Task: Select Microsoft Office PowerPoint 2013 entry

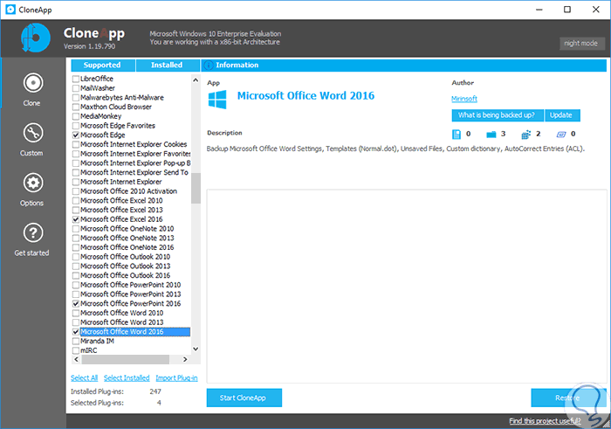Action: click(x=131, y=294)
